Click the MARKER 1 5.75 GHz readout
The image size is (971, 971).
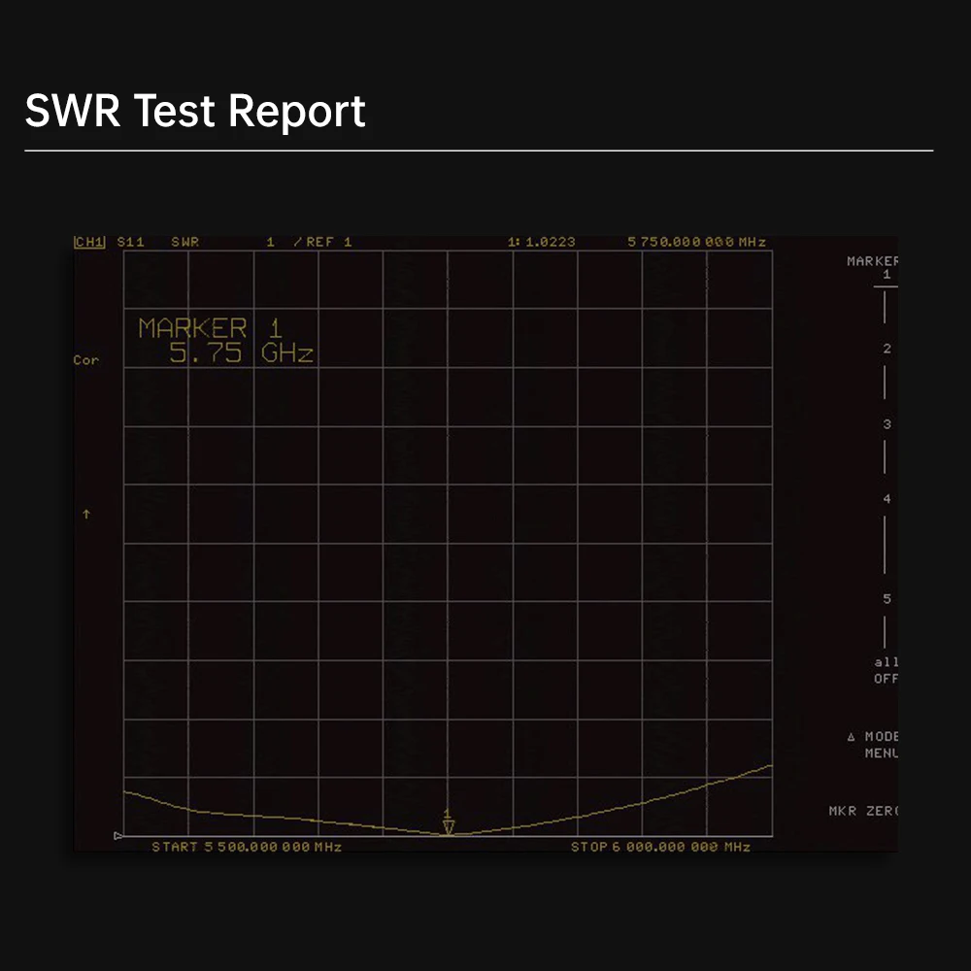coord(225,341)
